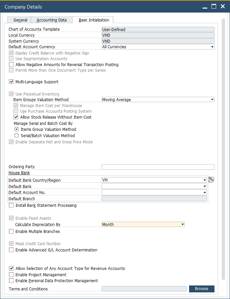
Task: Click into the Ordering Party text field
Action: click(x=158, y=167)
